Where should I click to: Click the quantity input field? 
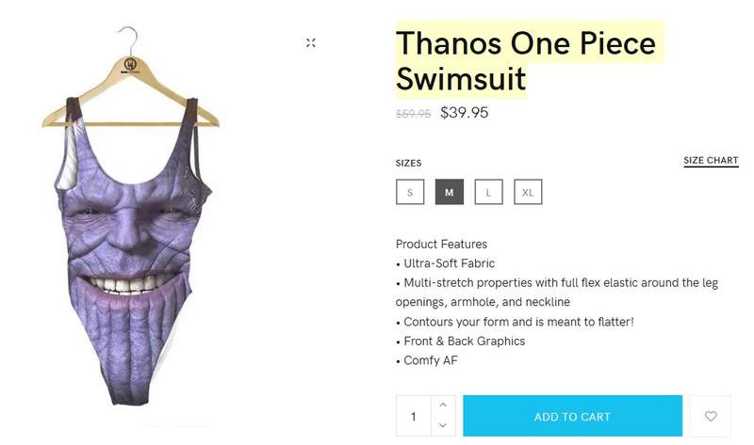coord(414,416)
